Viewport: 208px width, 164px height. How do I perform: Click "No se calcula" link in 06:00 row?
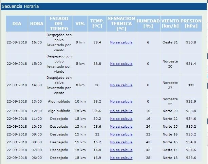(121, 158)
